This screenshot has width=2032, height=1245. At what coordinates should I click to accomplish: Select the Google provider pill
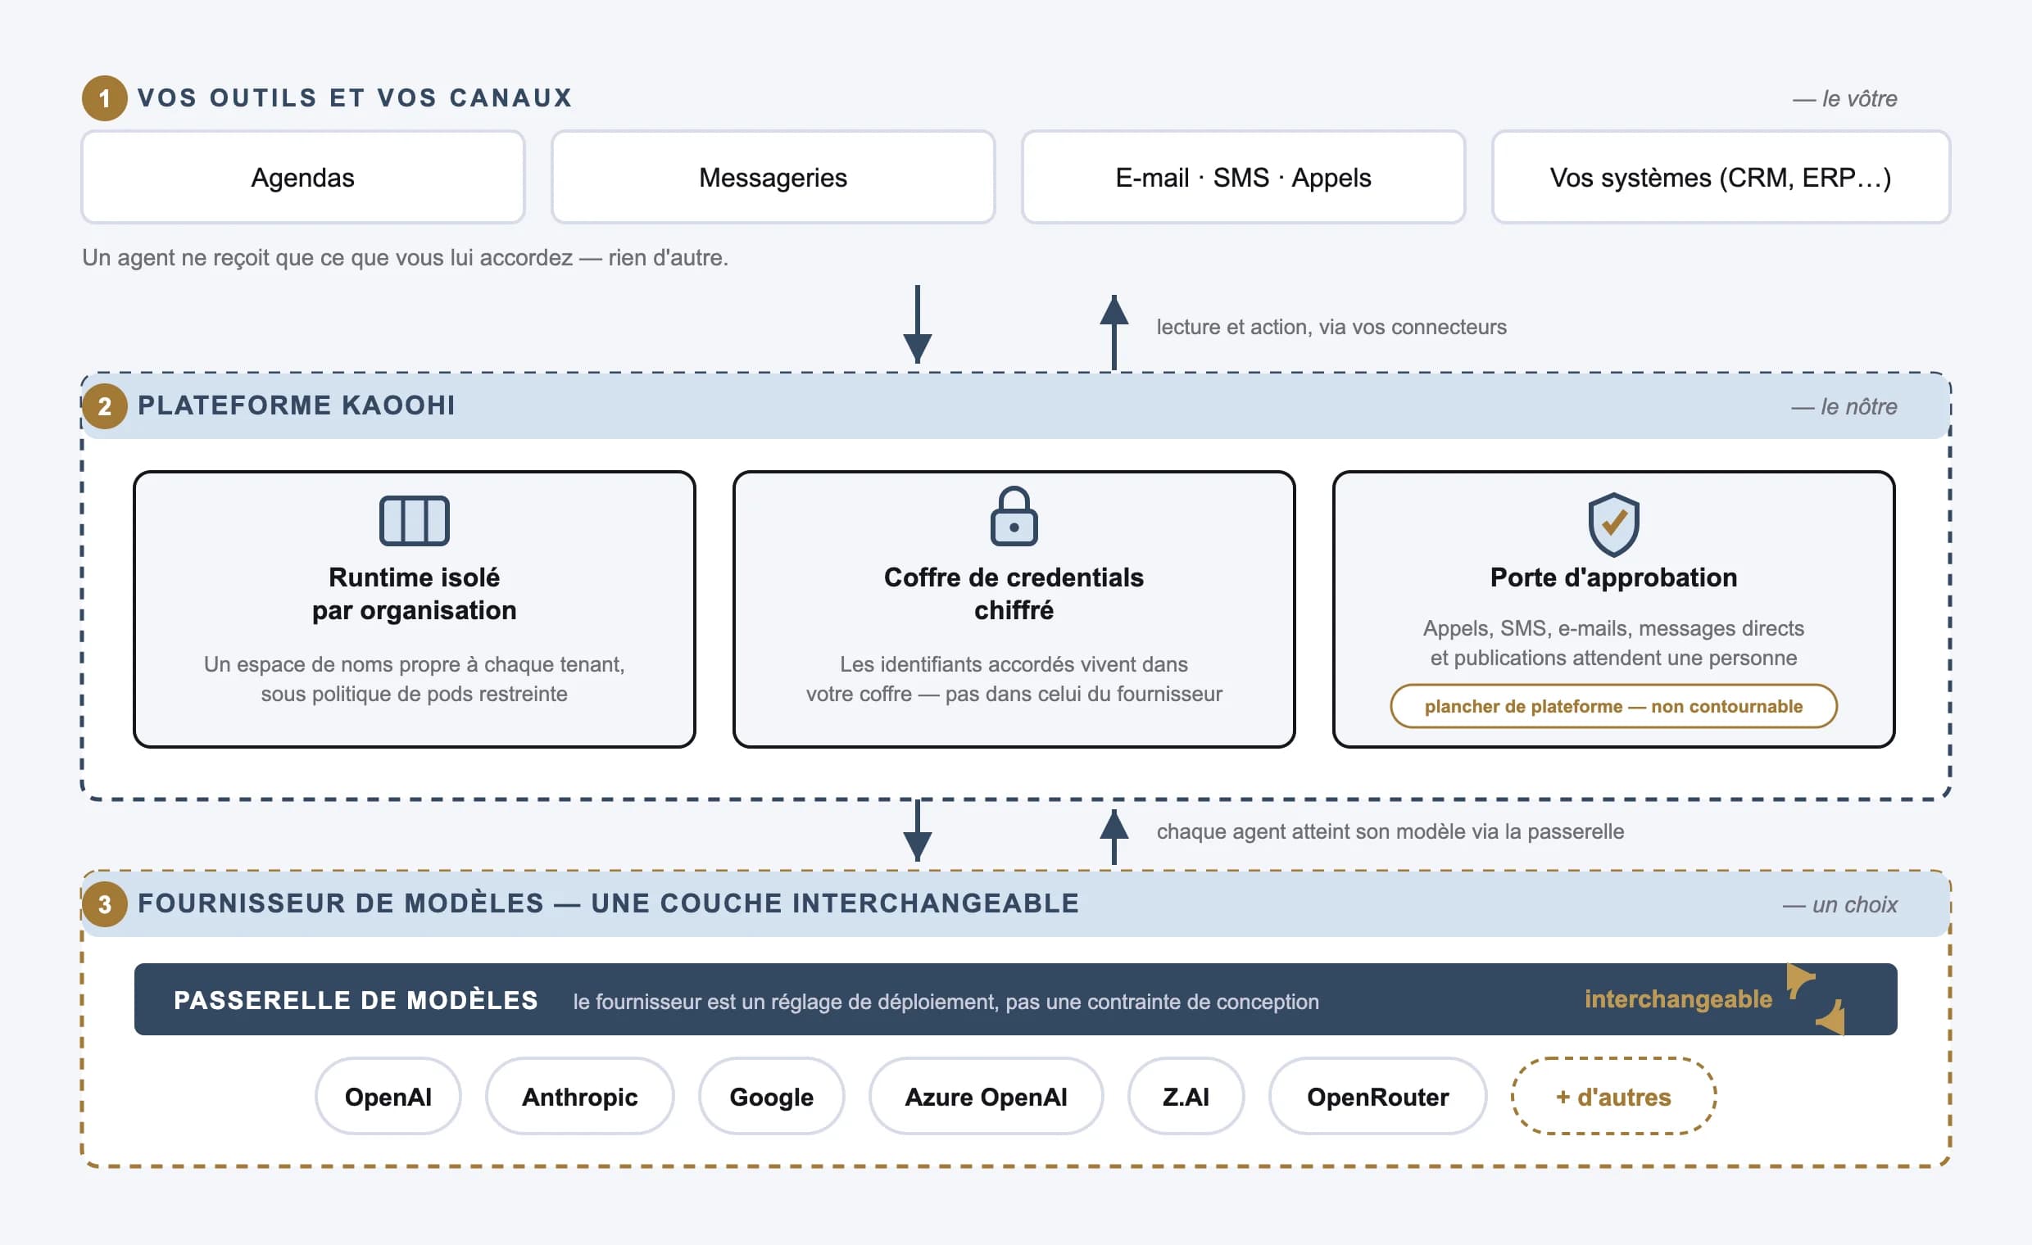point(771,1096)
